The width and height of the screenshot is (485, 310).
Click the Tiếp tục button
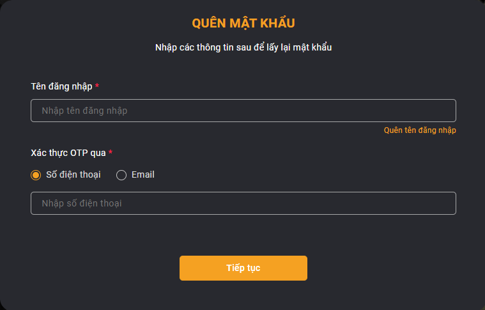click(x=243, y=268)
